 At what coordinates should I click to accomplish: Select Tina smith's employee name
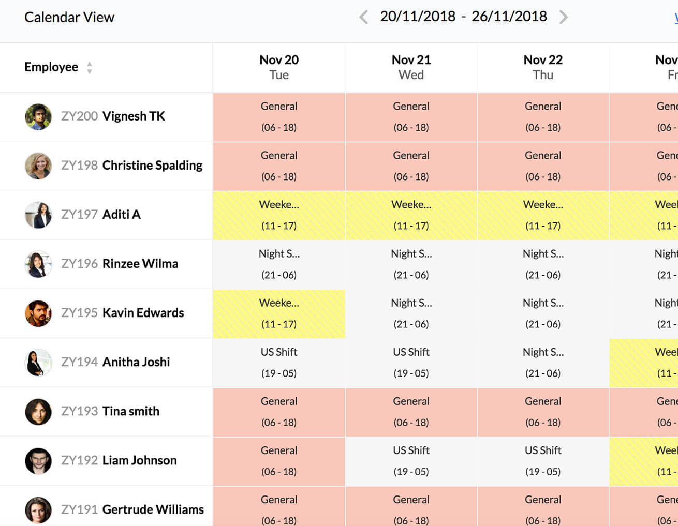[130, 411]
